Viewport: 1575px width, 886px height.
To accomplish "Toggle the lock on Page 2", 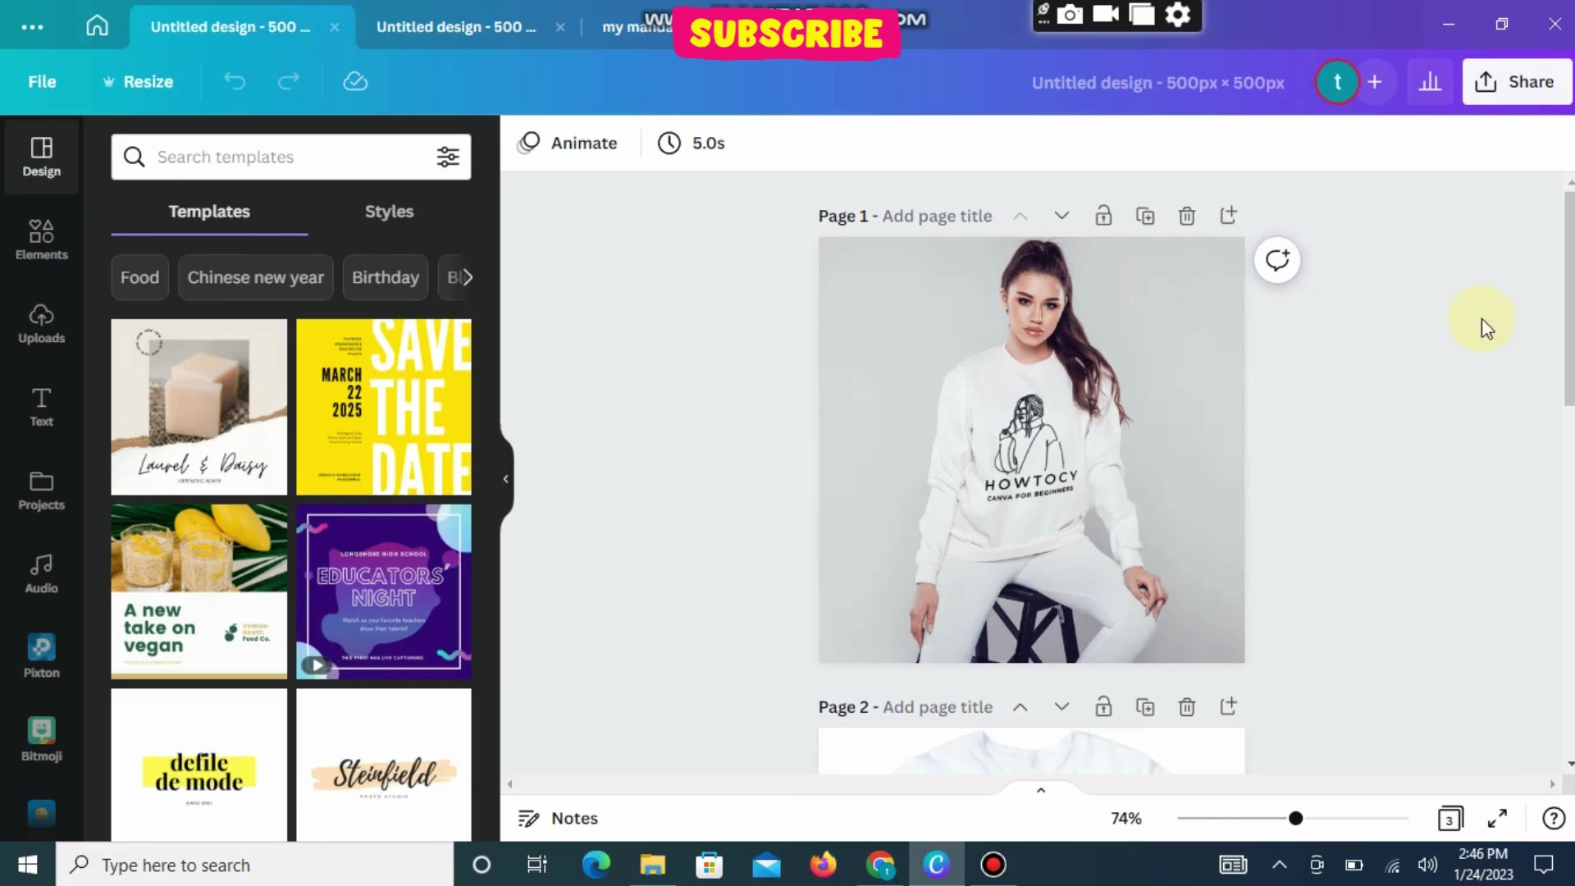I will pos(1103,706).
